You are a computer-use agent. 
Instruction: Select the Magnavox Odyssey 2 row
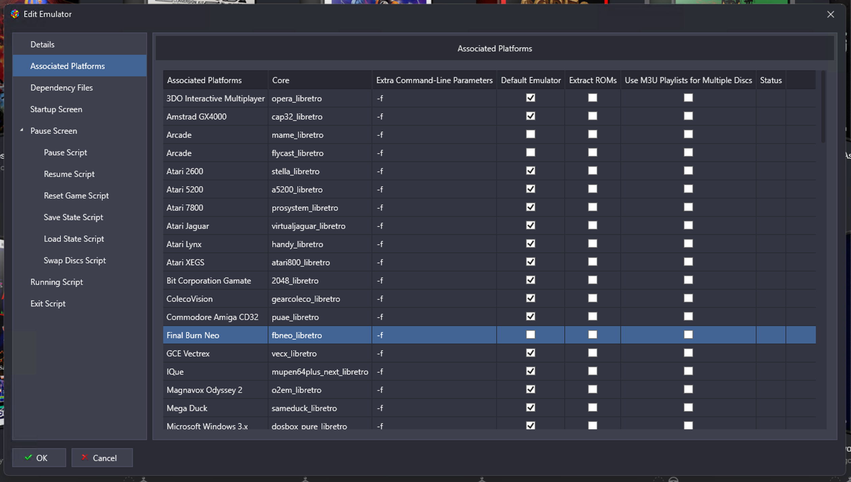point(489,390)
